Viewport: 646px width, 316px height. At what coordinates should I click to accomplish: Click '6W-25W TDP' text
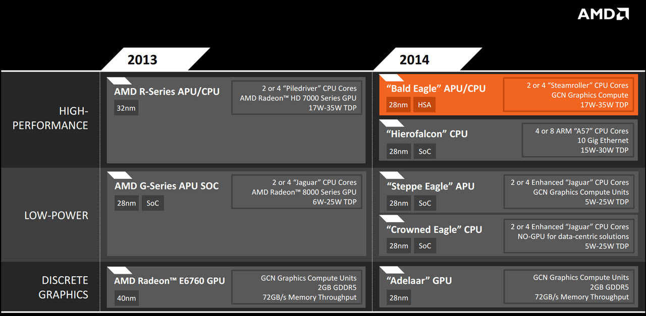(335, 202)
